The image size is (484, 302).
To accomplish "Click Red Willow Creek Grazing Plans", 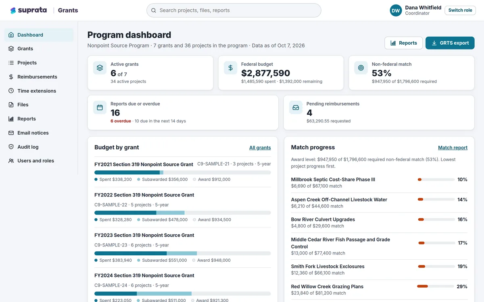I will tap(327, 287).
